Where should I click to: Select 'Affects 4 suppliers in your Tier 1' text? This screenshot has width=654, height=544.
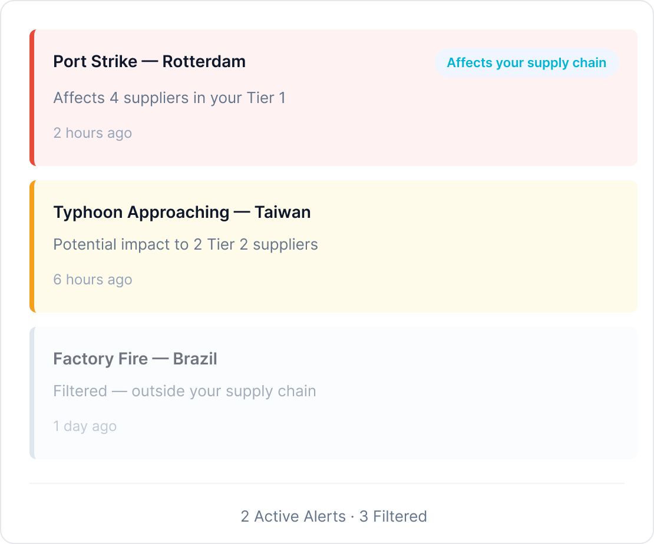pyautogui.click(x=169, y=98)
